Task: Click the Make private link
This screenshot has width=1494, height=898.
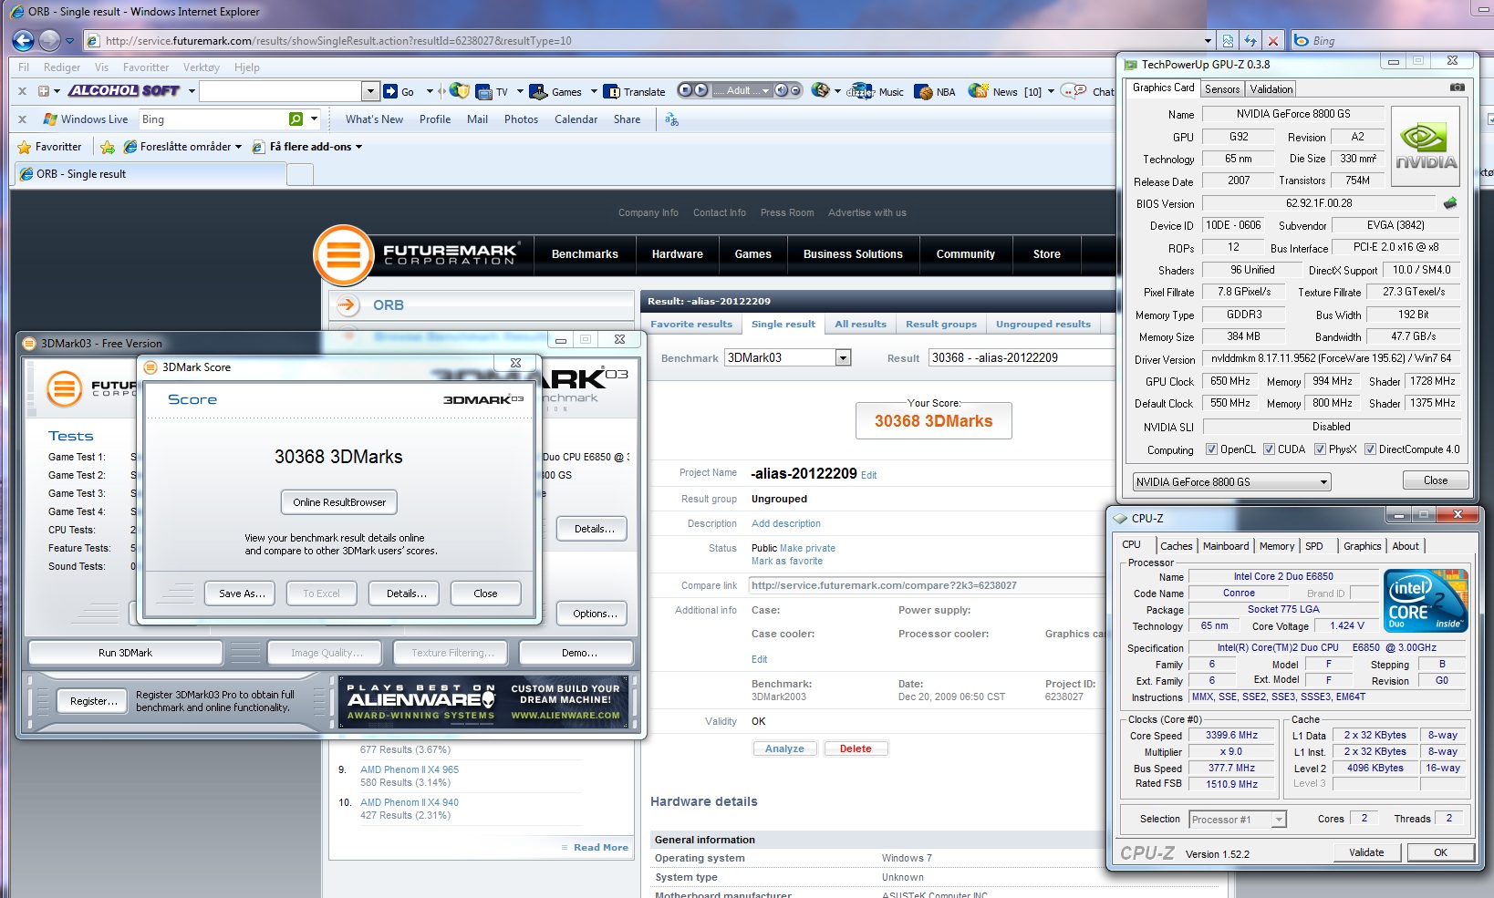Action: coord(807,548)
